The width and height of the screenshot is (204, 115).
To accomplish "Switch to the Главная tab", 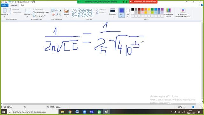I will point(13,5).
